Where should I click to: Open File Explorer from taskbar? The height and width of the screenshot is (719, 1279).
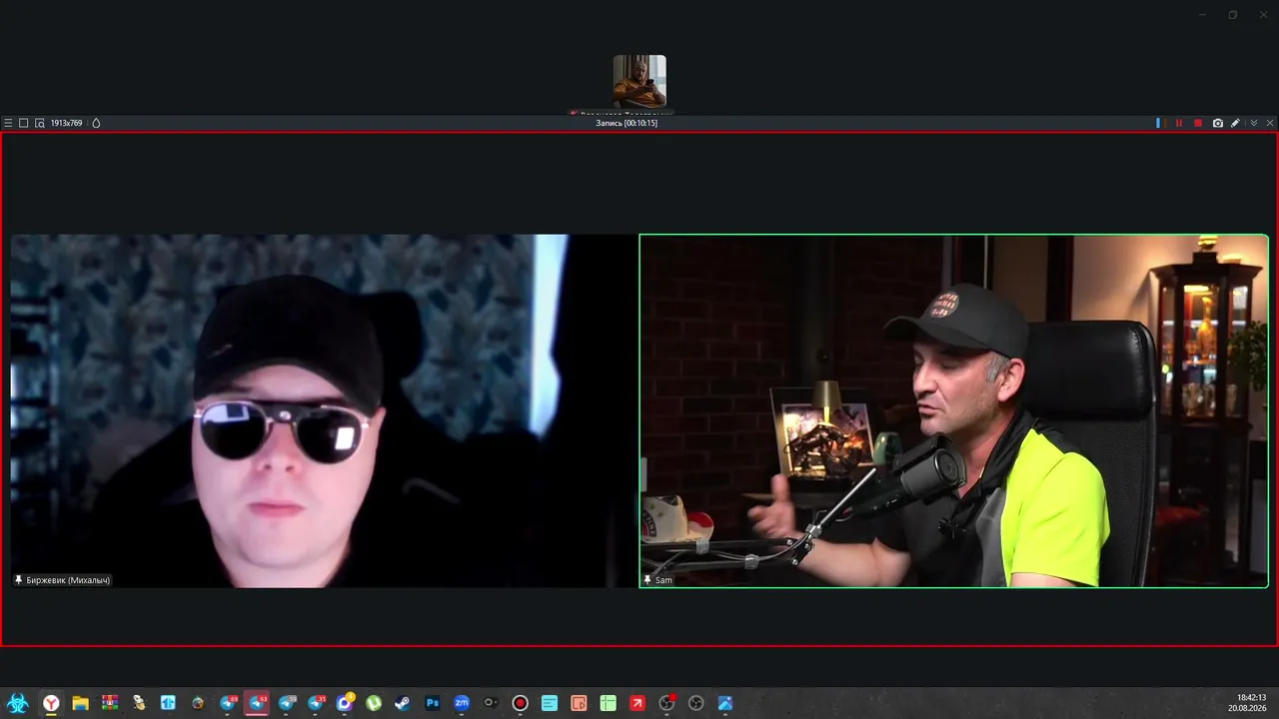80,703
